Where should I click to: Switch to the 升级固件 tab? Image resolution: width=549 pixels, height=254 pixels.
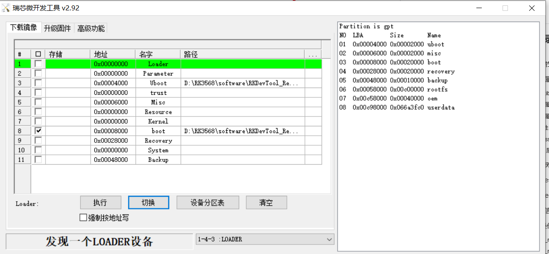pos(57,28)
